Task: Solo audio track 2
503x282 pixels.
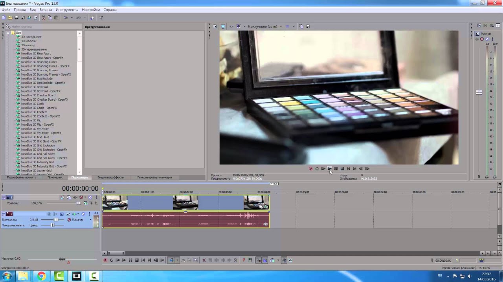Action: point(90,214)
